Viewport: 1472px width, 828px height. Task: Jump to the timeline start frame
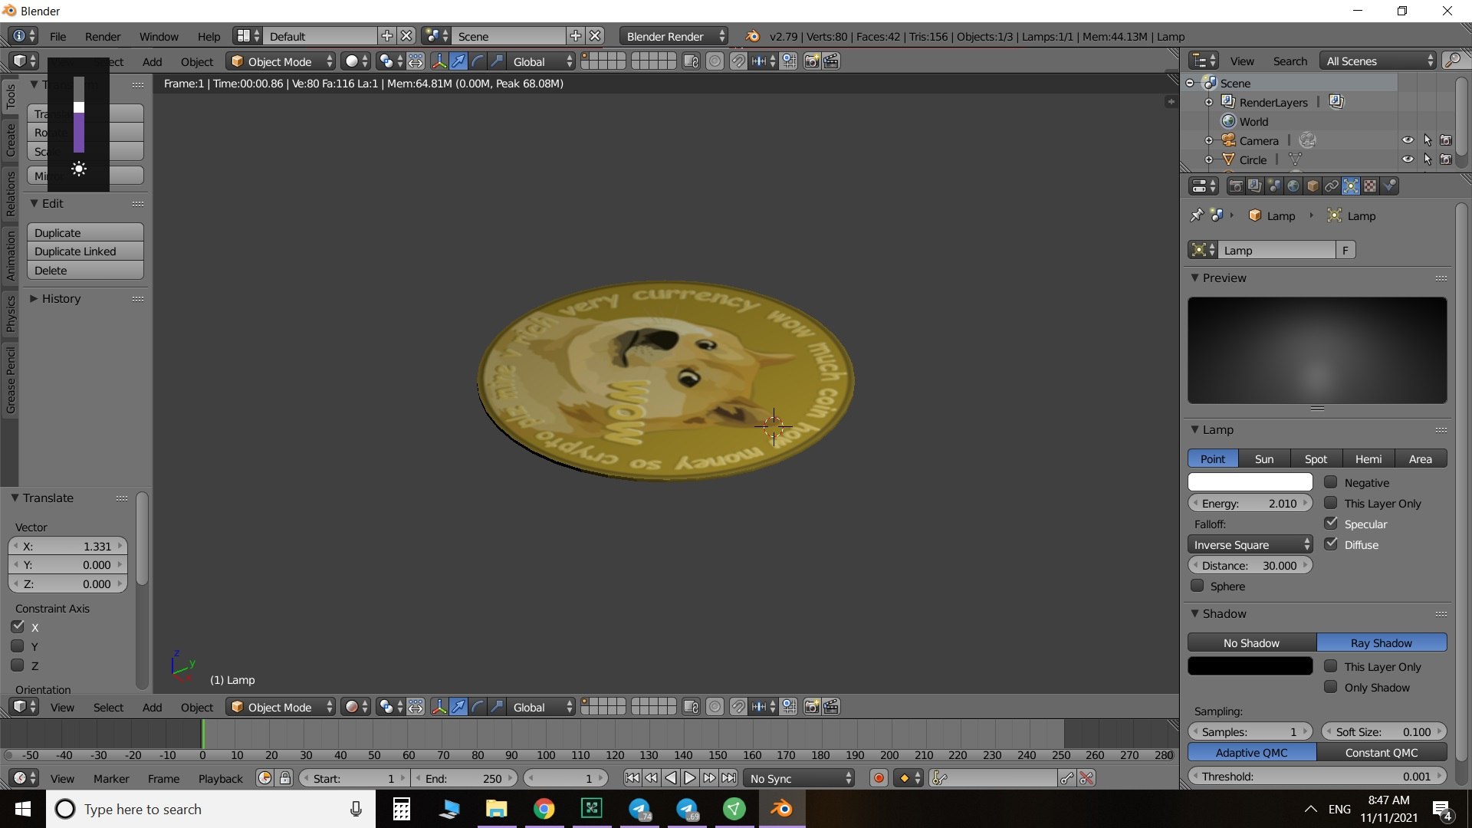[632, 778]
